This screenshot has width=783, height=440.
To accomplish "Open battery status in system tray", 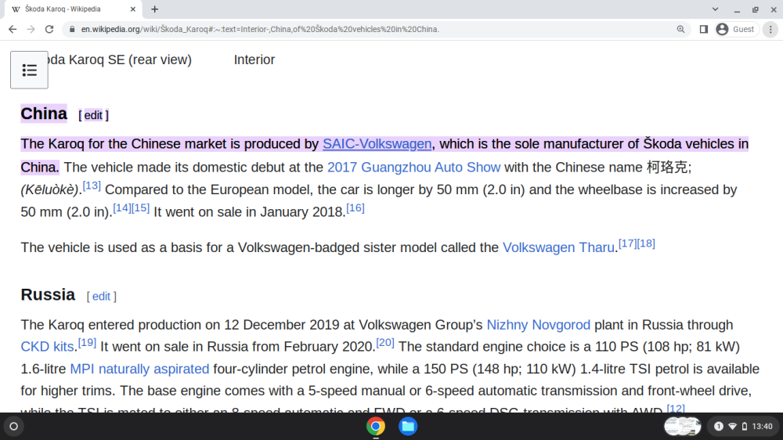I will 745,427.
